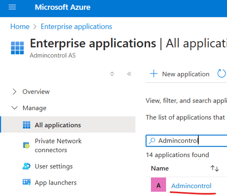This screenshot has width=227, height=195.
Task: Open App launchers menu item
Action: [x=56, y=183]
